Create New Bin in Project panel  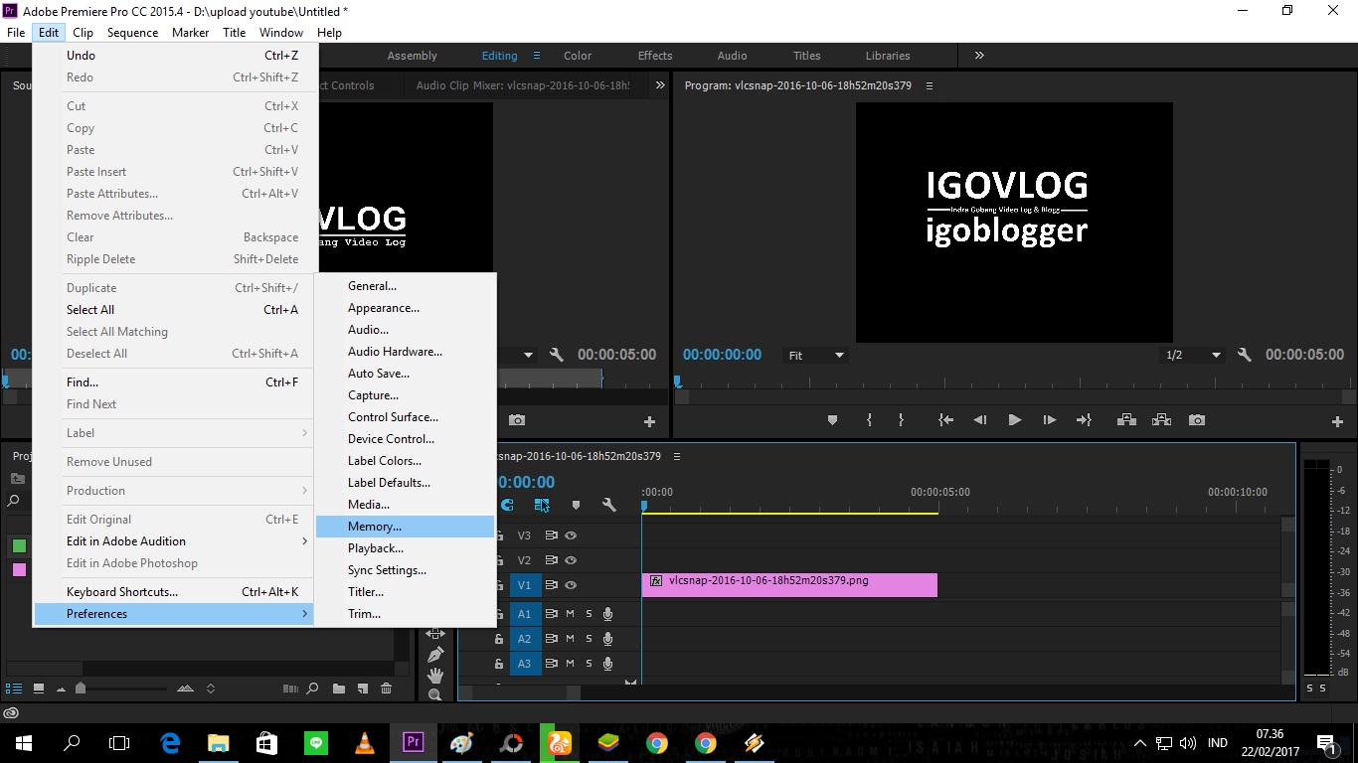coord(339,688)
